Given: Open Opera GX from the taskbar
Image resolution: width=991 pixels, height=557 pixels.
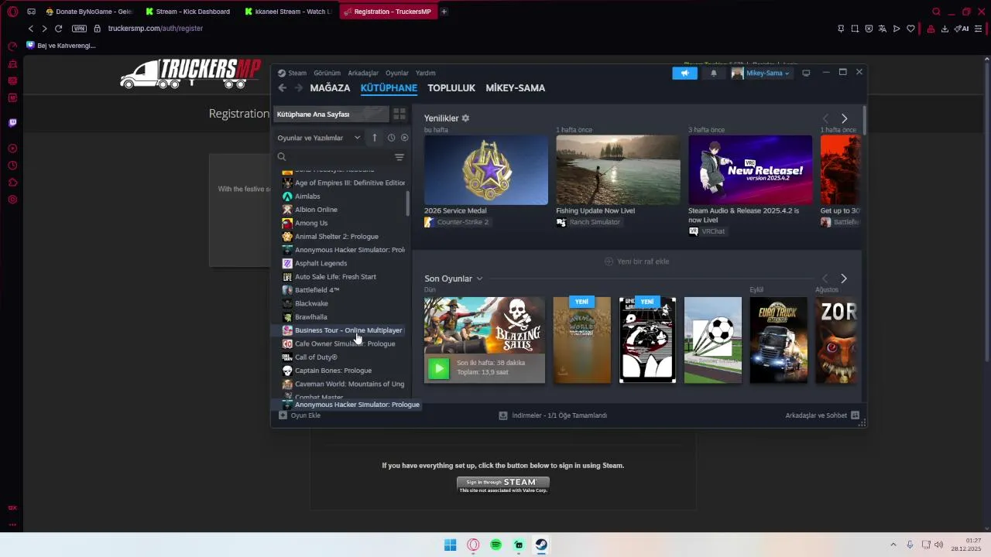Looking at the screenshot, I should 473,545.
